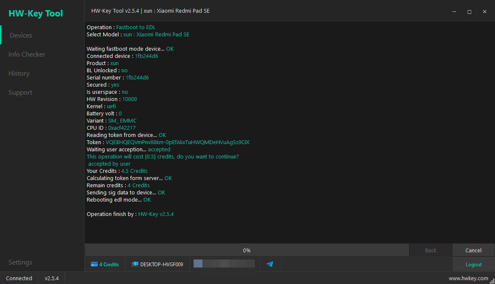Click the 4 Credits balance label
The width and height of the screenshot is (495, 284).
109,265
